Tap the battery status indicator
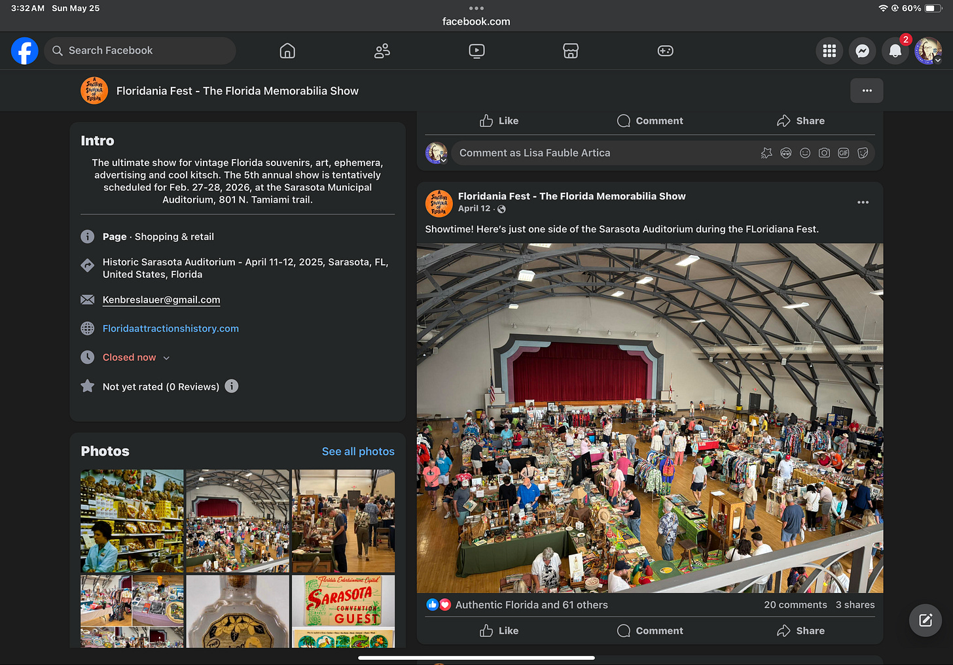The height and width of the screenshot is (665, 953). (933, 9)
